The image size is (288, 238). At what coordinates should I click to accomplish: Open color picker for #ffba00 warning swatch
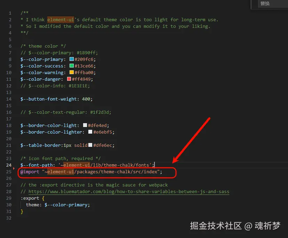72,72
